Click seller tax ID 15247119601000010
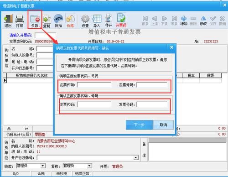 (x=52, y=146)
